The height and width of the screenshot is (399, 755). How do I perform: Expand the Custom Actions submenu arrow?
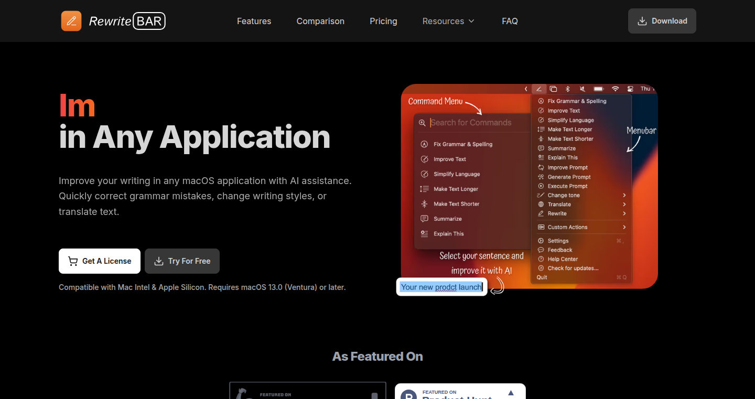pos(624,227)
